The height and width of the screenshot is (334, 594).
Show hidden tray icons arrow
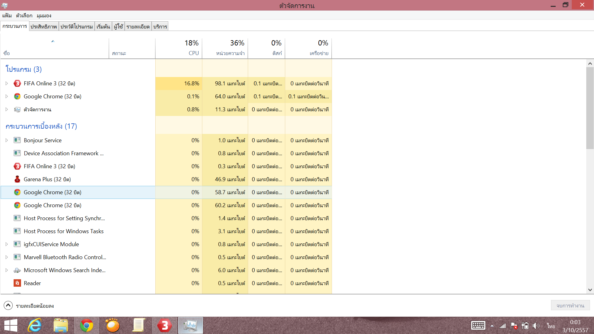[x=492, y=326]
